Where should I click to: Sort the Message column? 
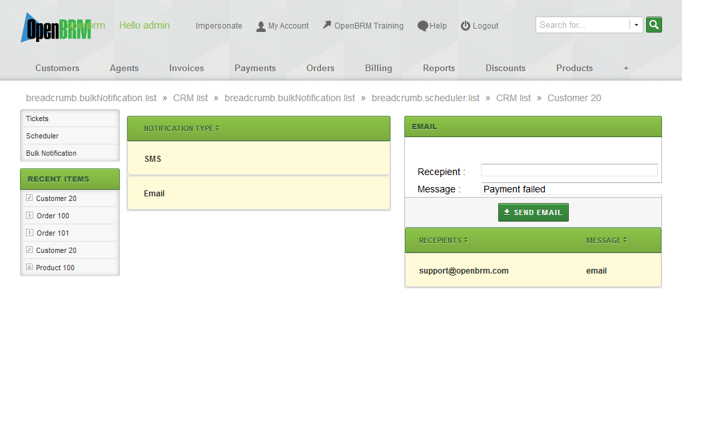pyautogui.click(x=606, y=240)
